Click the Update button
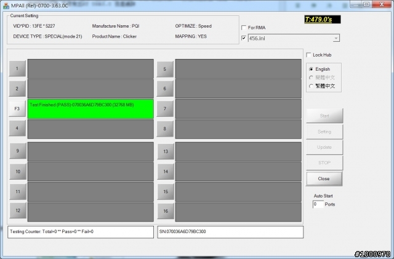Screen dimensions: 394x259 point(324,147)
